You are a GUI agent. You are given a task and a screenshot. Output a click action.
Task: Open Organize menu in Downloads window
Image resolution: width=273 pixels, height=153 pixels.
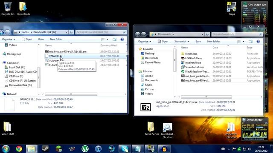[x=145, y=42]
